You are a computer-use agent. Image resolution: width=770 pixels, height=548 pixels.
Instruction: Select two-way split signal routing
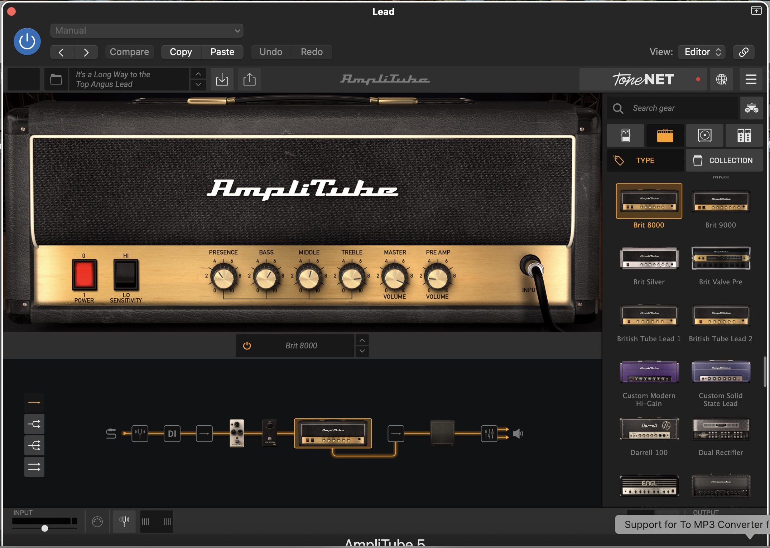coord(34,424)
